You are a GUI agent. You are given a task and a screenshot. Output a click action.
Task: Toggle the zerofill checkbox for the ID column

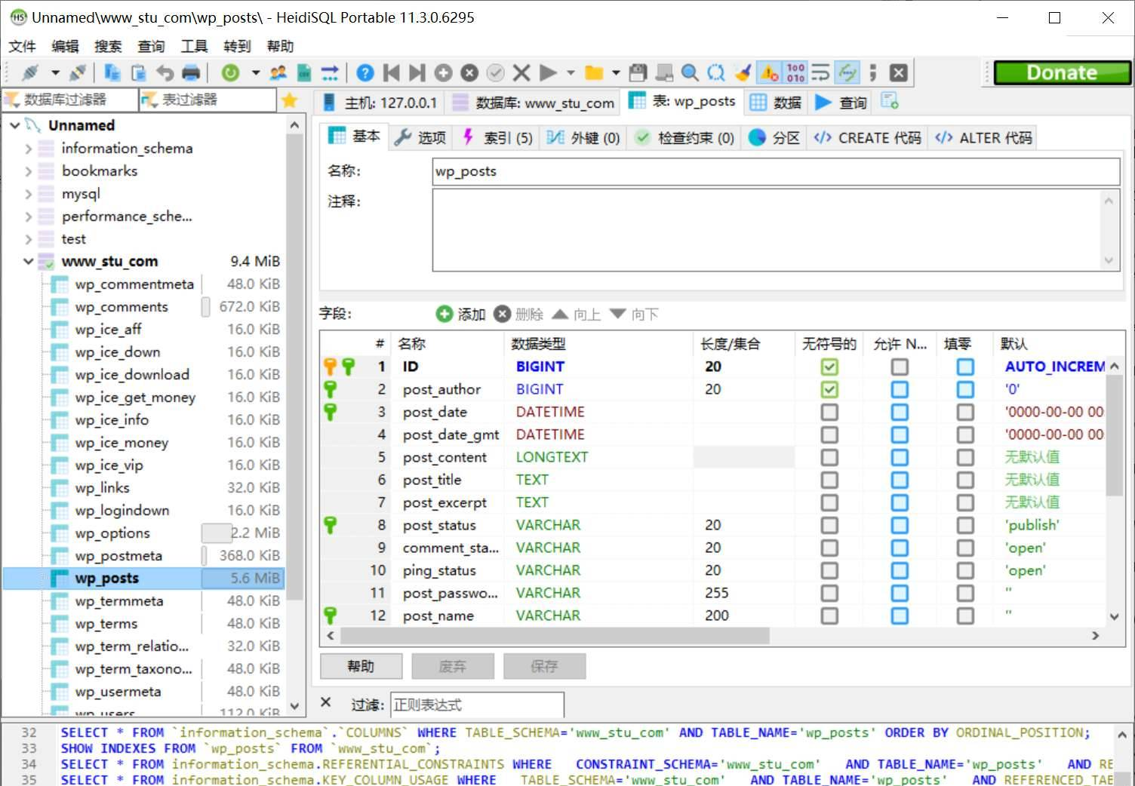coord(965,367)
